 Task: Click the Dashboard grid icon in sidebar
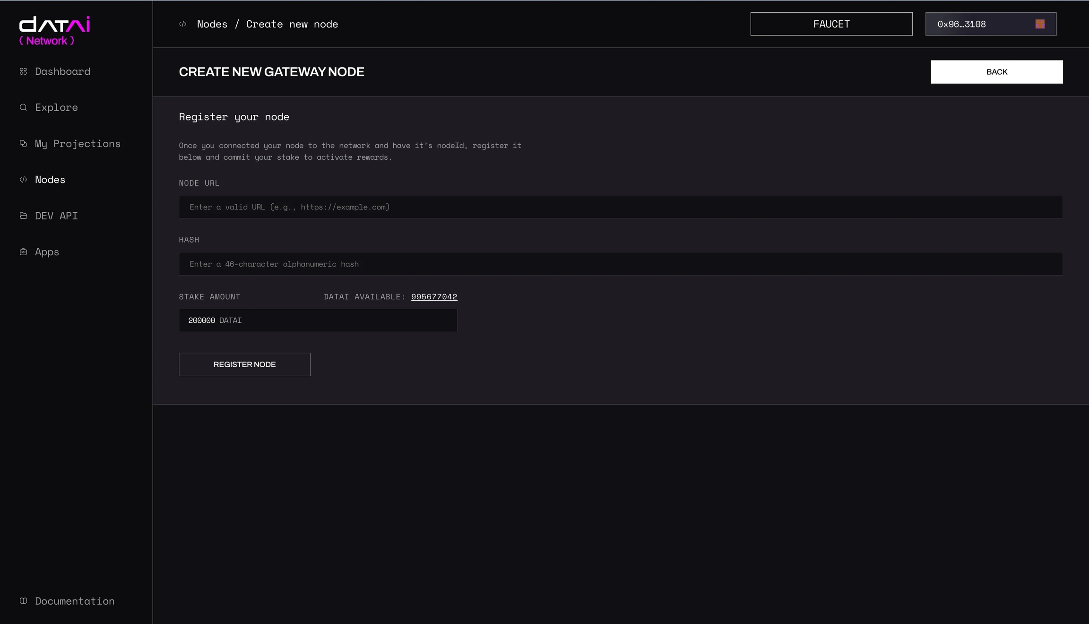(23, 71)
